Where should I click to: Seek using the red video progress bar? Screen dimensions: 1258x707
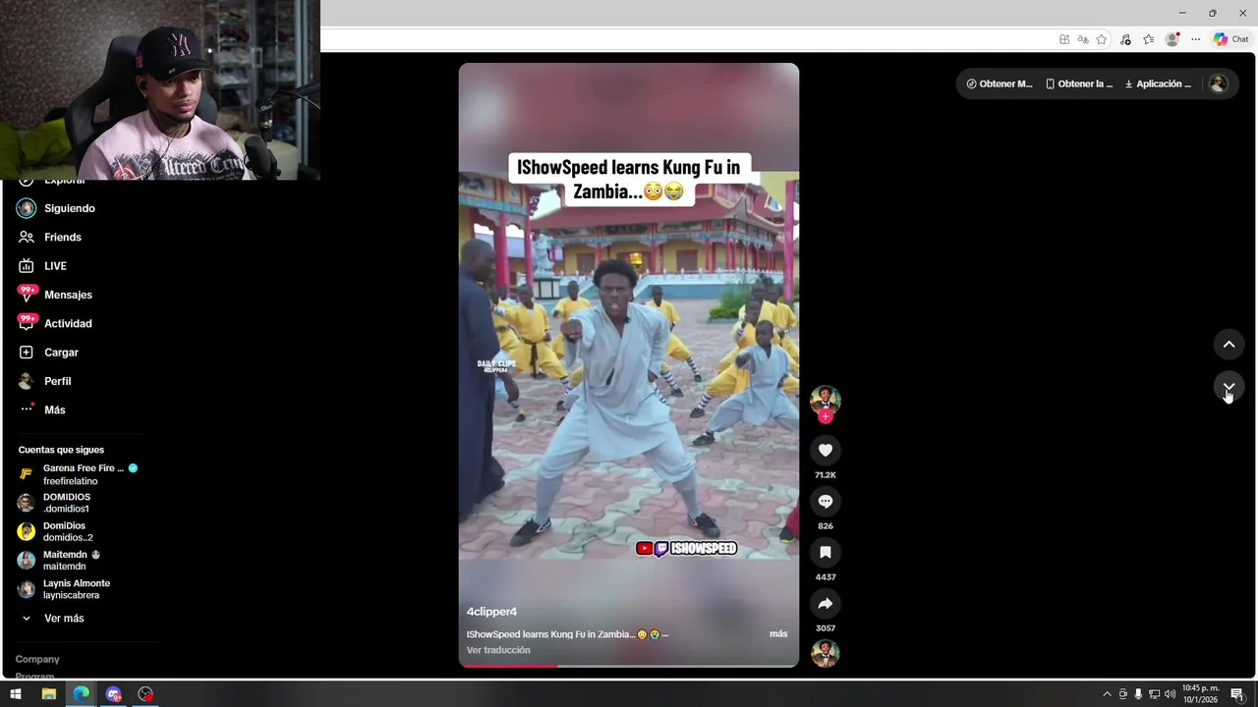coord(629,666)
